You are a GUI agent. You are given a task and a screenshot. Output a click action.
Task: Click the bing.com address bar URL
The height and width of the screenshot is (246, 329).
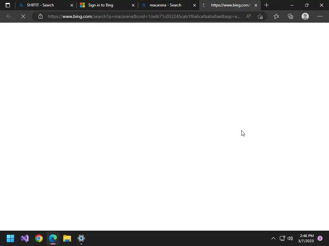pyautogui.click(x=144, y=16)
